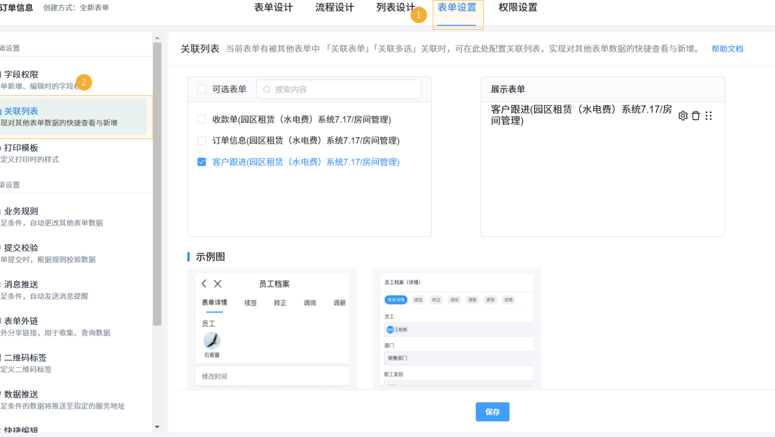
Task: Click 表单详情 tab in mobile preview
Action: click(x=214, y=302)
